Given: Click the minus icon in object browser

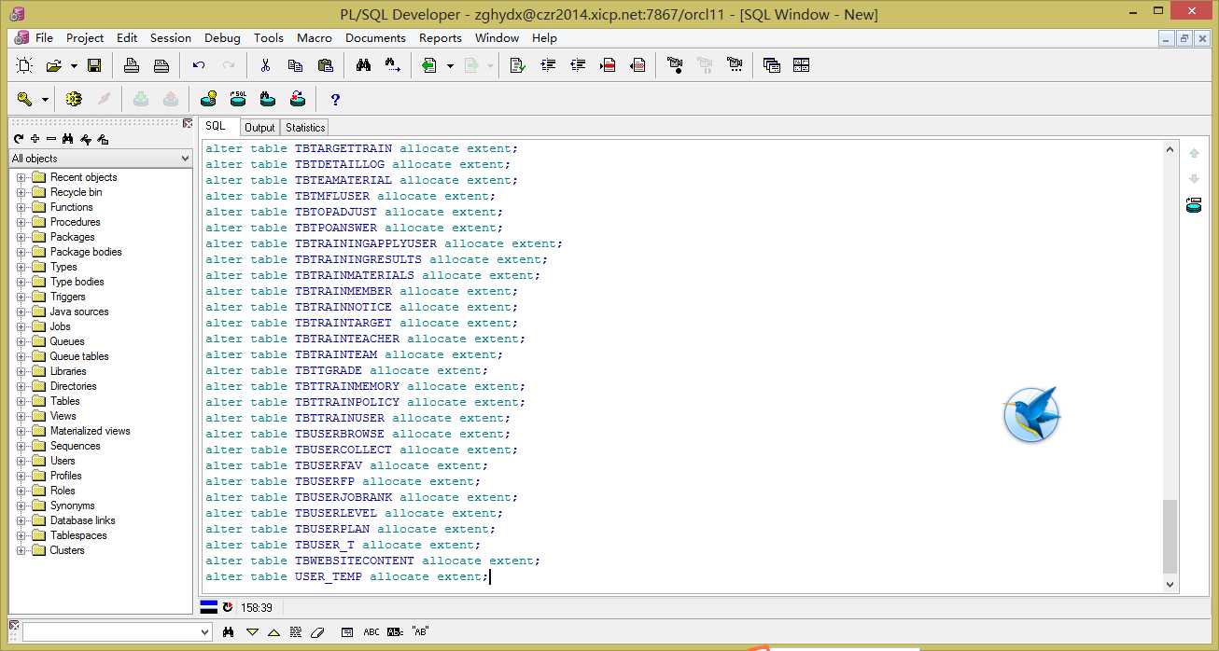Looking at the screenshot, I should (51, 139).
